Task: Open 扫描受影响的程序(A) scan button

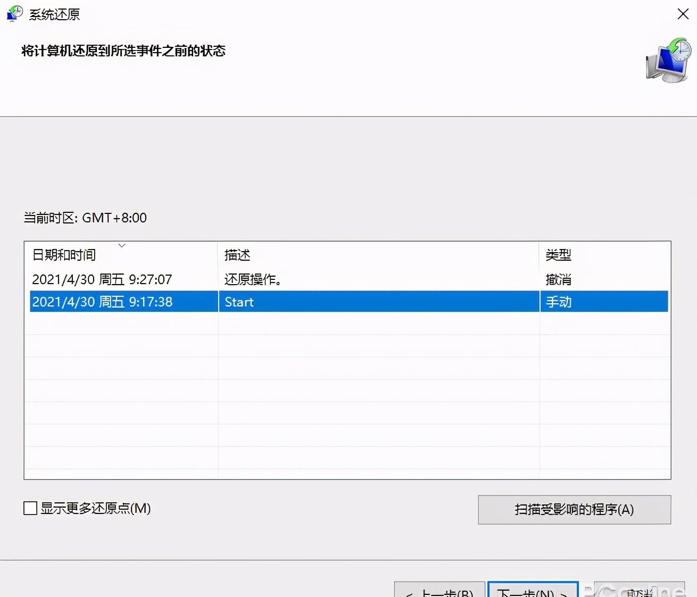Action: (574, 510)
